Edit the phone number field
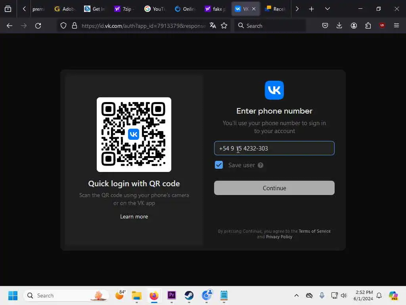 tap(274, 148)
